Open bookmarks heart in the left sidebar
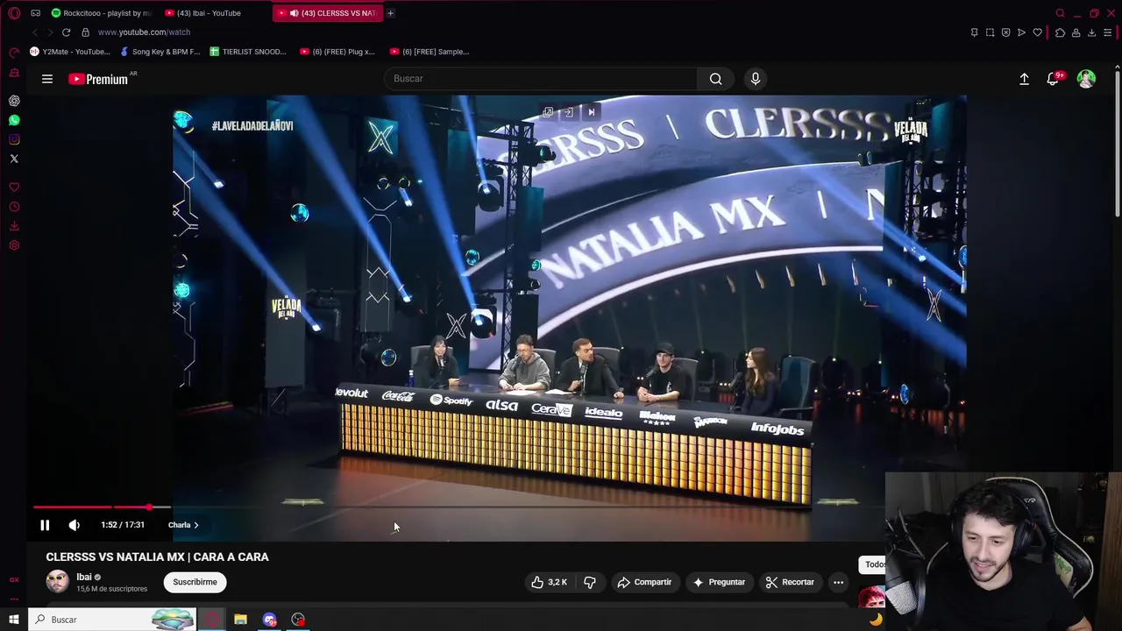This screenshot has height=631, width=1122. 14,188
